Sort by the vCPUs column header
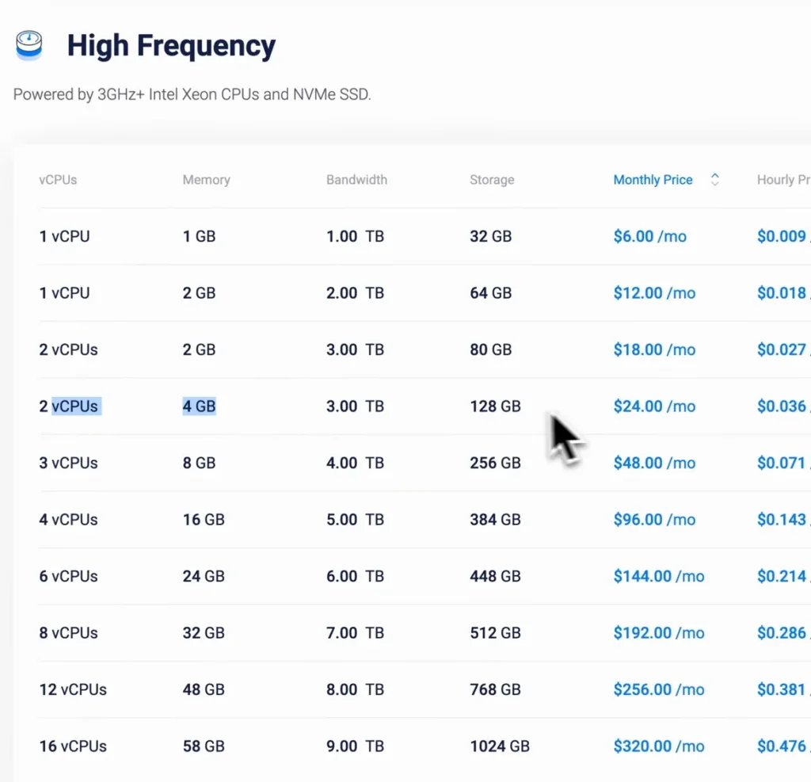The width and height of the screenshot is (811, 782). pos(58,180)
